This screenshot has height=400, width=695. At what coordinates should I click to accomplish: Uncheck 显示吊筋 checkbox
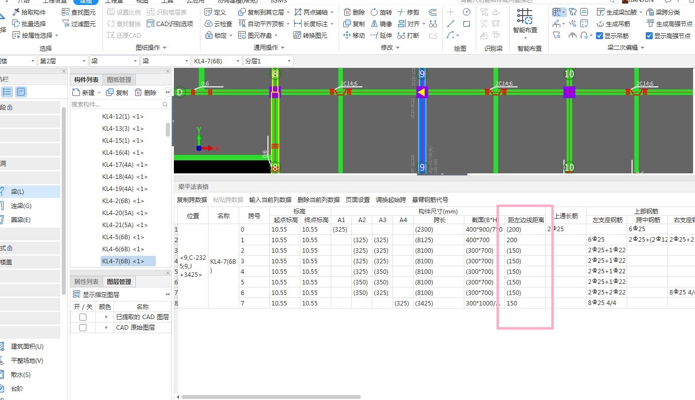(x=600, y=36)
